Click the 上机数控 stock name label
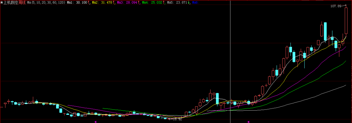The height and width of the screenshot is (123, 352). (11, 3)
